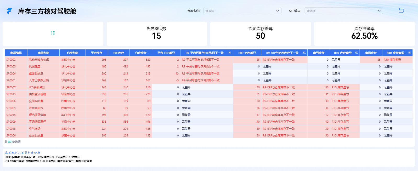Viewport: 418px width, 171px height.
Task: Click the 库存三方核对驾驶舱 title
Action: click(47, 11)
